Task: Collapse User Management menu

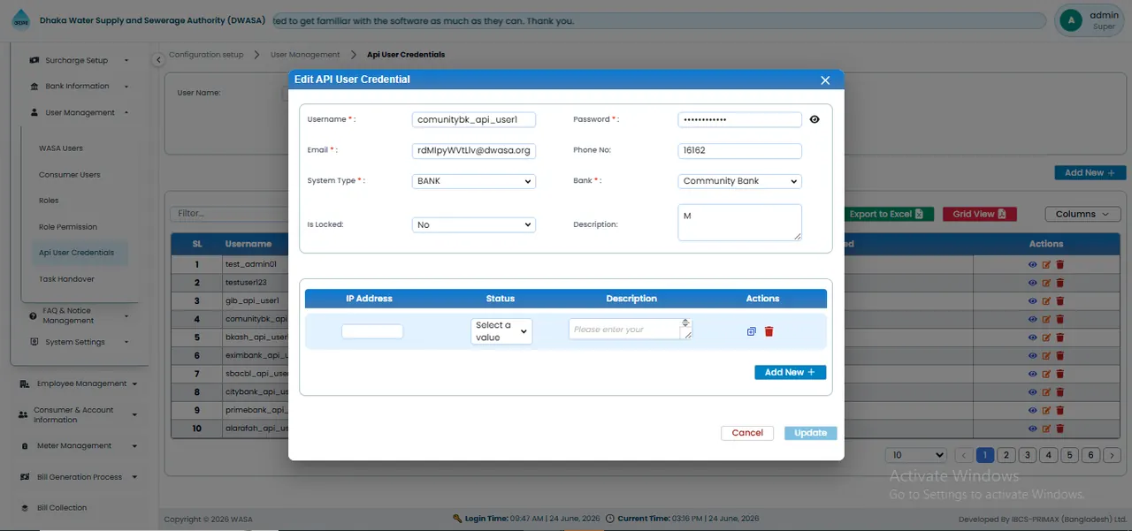Action: click(79, 113)
